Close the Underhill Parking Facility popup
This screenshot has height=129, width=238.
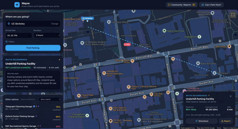point(231,96)
